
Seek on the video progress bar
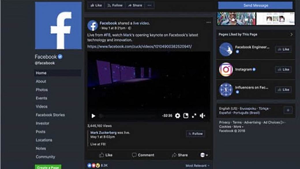coord(130,116)
